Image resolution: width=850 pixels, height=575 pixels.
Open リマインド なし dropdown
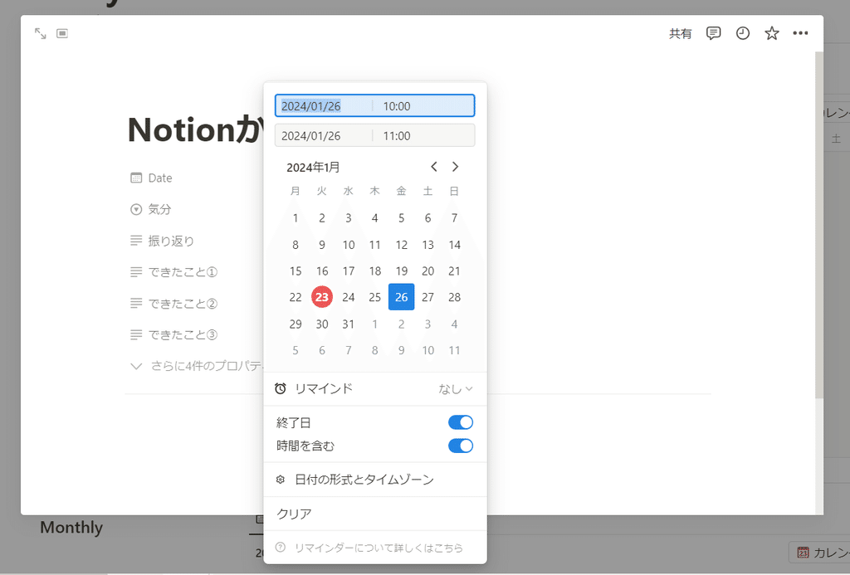point(456,388)
